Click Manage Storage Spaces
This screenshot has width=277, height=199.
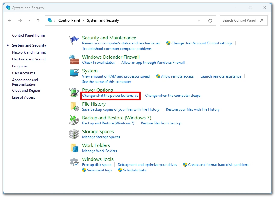pos(101,137)
